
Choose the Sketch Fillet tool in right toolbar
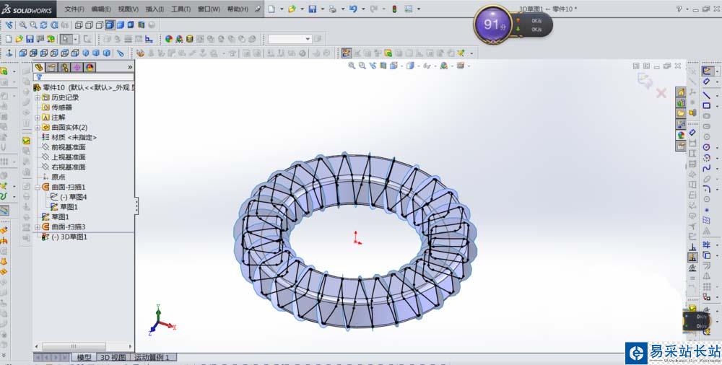(706, 189)
